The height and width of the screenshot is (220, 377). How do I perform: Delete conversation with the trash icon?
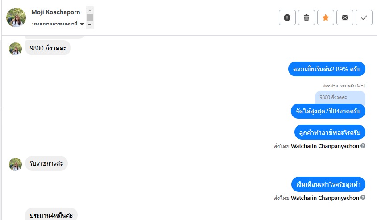point(306,17)
